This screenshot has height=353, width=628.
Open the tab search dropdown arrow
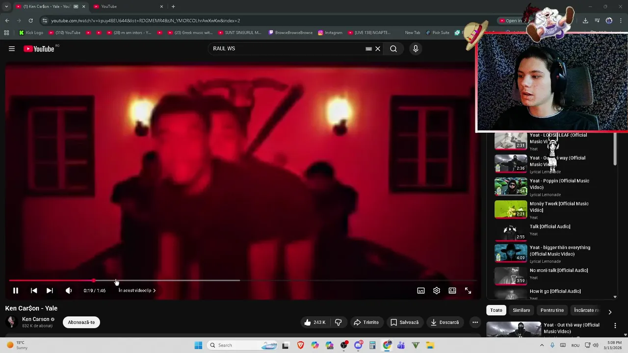coord(6,6)
